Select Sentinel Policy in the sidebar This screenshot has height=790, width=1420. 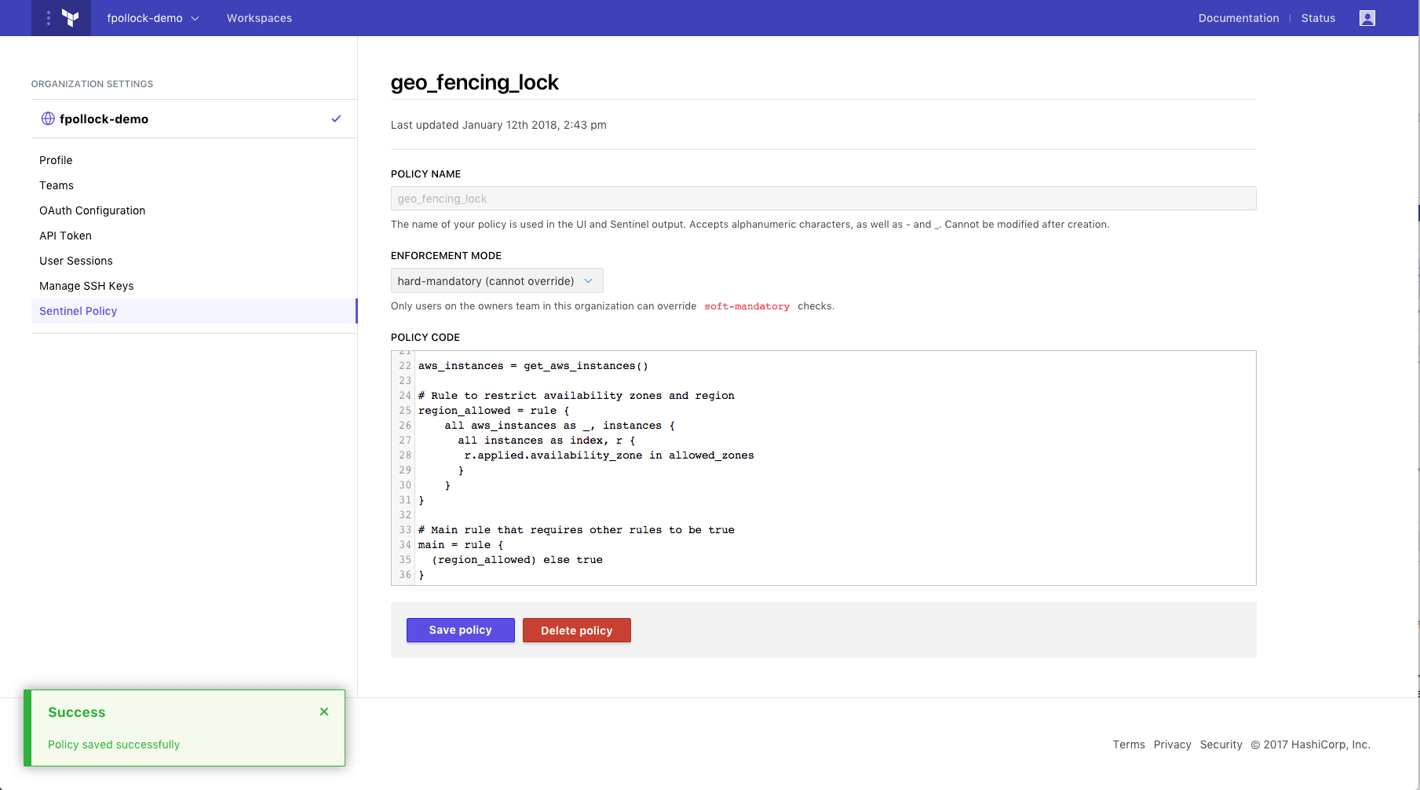[x=78, y=311]
